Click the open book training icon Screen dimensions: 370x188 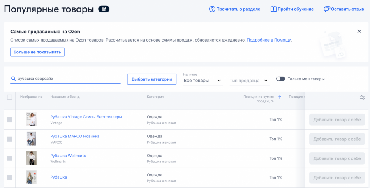coord(273,9)
